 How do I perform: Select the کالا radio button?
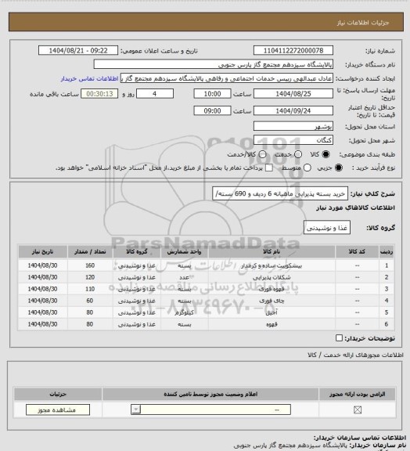click(x=325, y=154)
